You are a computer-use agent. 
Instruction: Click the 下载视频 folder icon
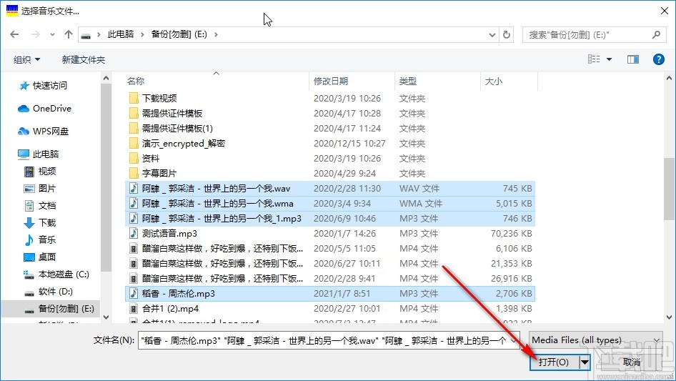click(x=134, y=98)
